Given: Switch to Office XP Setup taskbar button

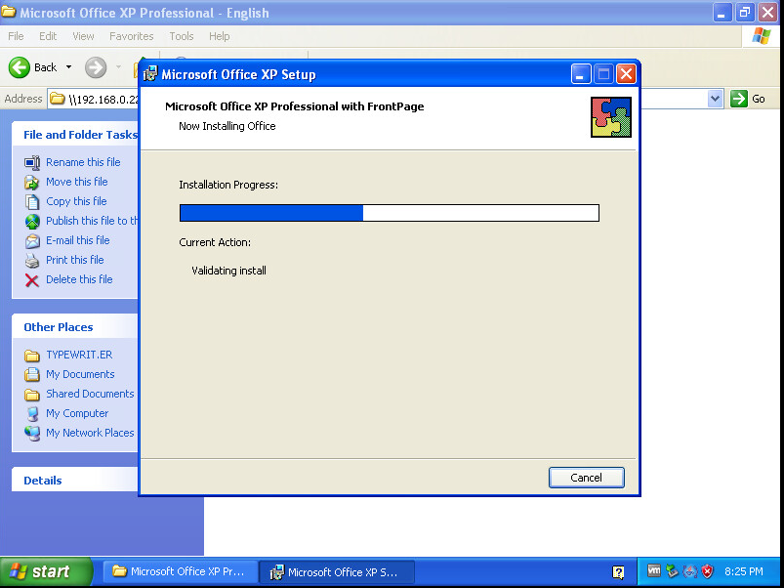Looking at the screenshot, I should (x=337, y=572).
